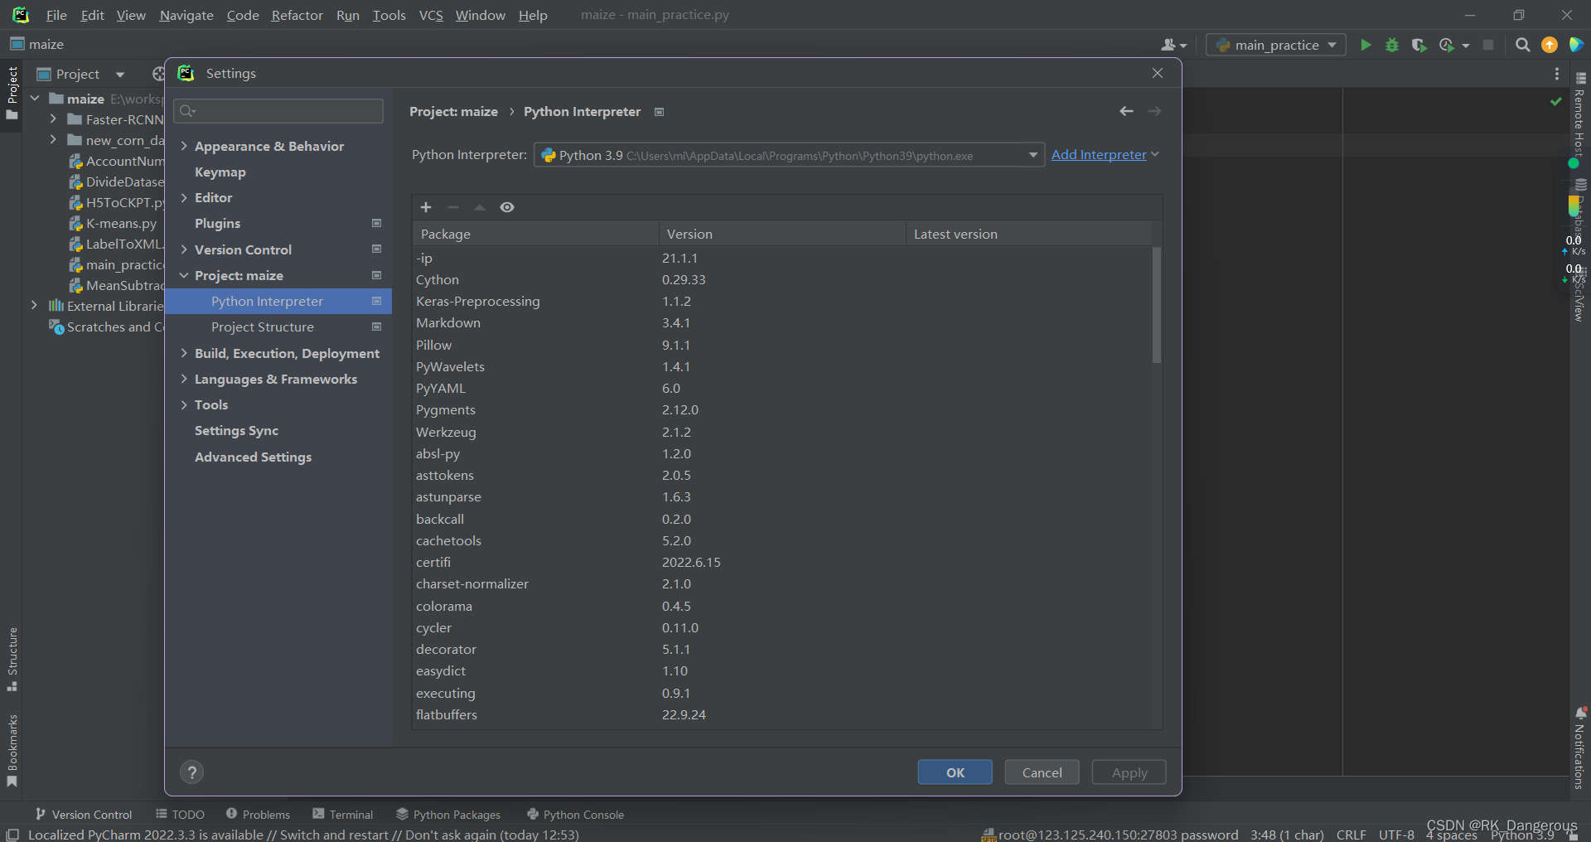
Task: Expand Build, Execution, Deployment settings
Action: coord(184,353)
